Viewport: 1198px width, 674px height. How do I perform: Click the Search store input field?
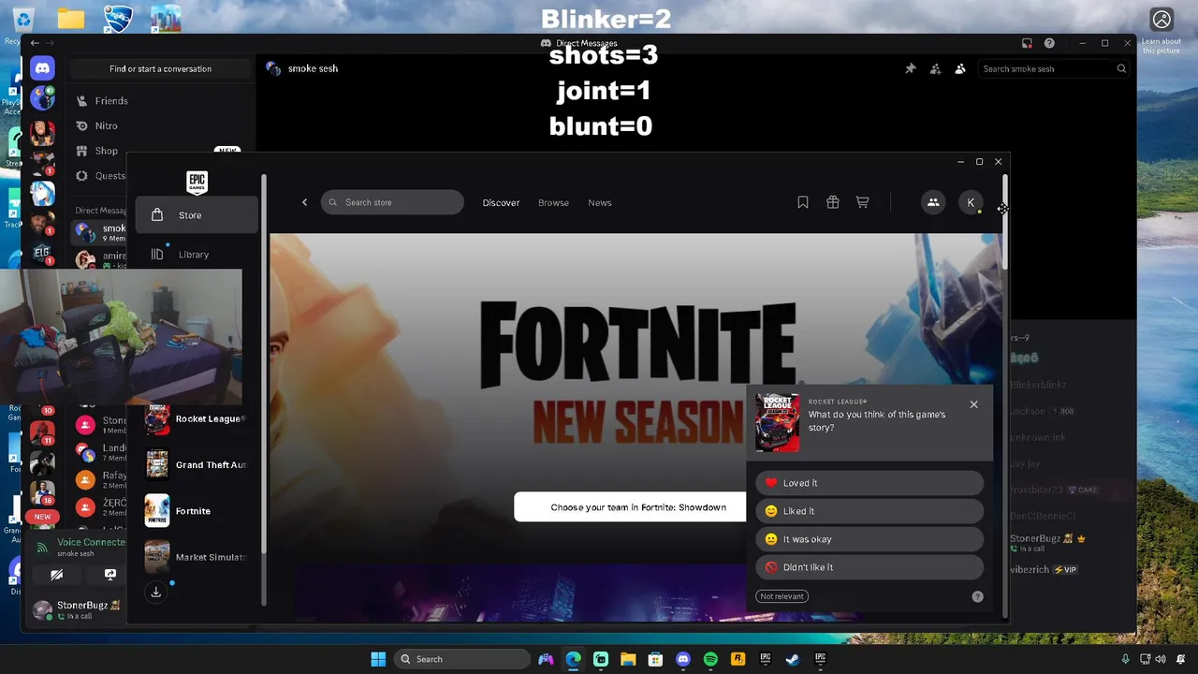[392, 202]
